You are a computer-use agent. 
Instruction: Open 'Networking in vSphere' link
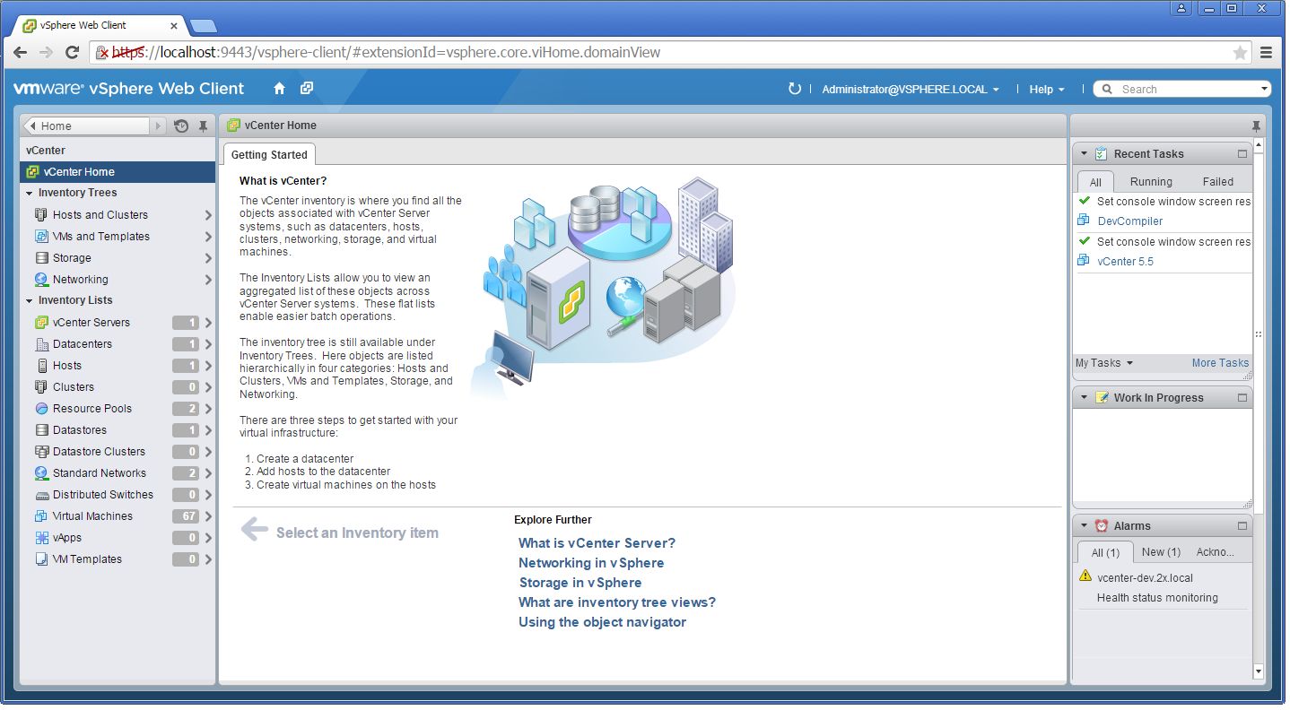(x=591, y=563)
